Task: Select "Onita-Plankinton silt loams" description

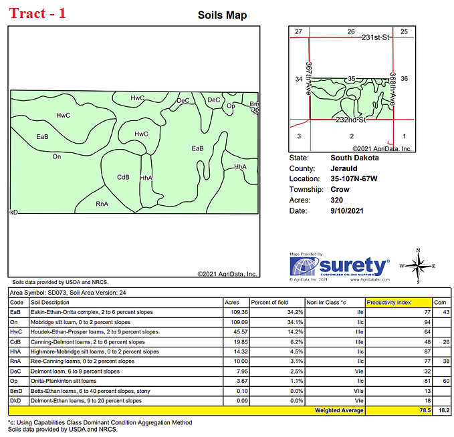Action: pos(64,381)
